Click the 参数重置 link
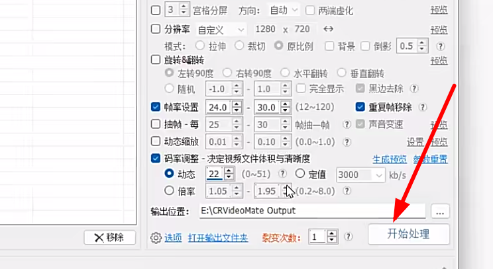The image size is (493, 269). pos(431,159)
